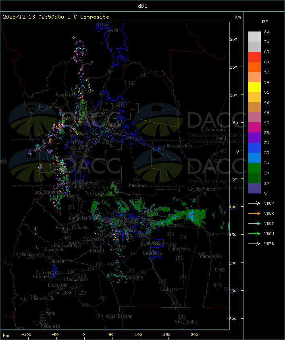The height and width of the screenshot is (340, 285).
Task: Select the green 20–30 dBZ swatch
Action: pos(254,168)
